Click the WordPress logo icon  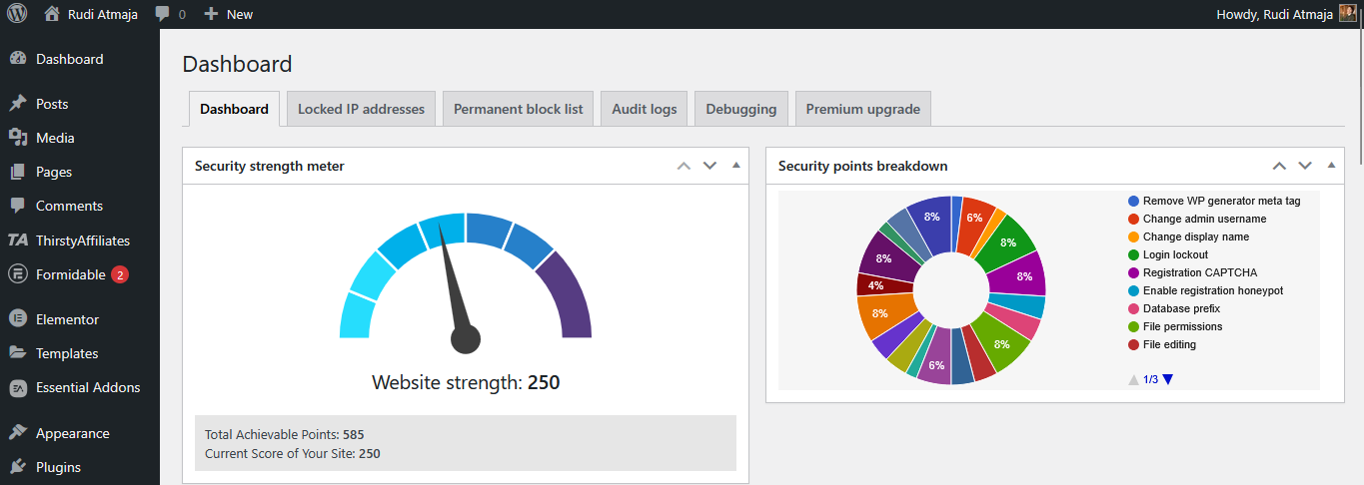17,14
